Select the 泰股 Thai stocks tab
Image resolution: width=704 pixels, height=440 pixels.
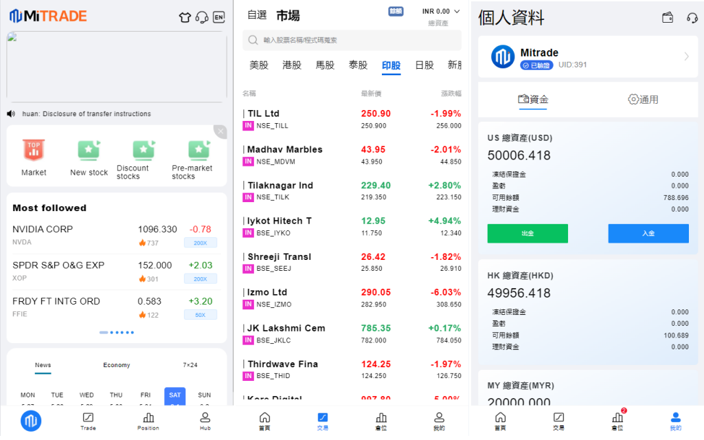point(359,65)
